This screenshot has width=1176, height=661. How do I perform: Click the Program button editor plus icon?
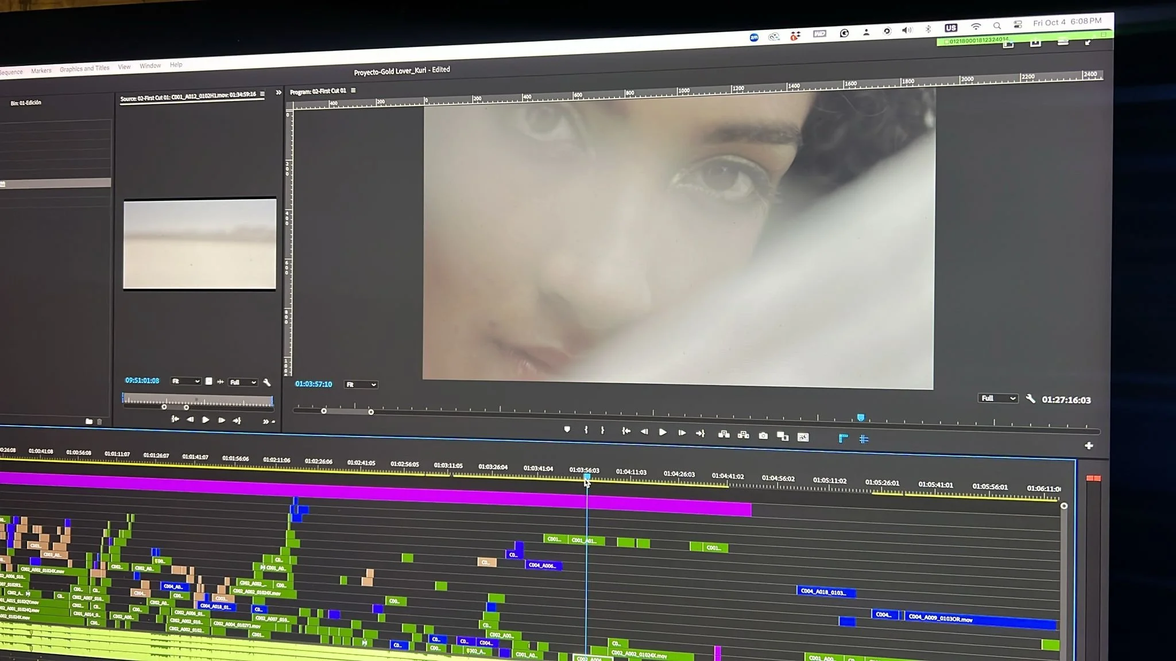point(1088,446)
